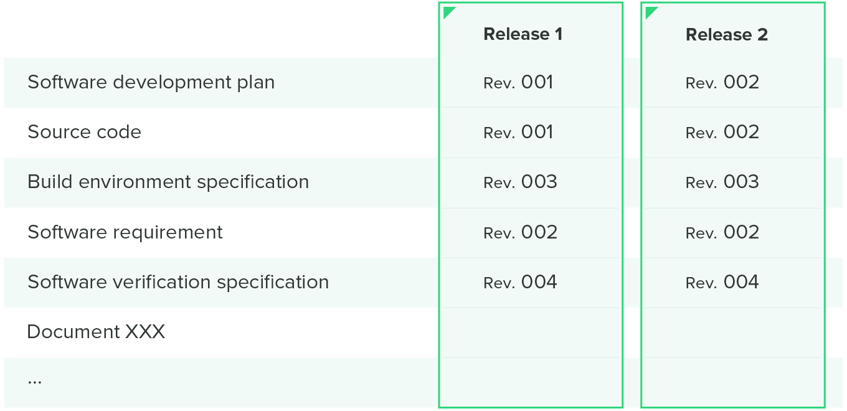
Task: Click the green corner marker on Release 2
Action: 650,11
